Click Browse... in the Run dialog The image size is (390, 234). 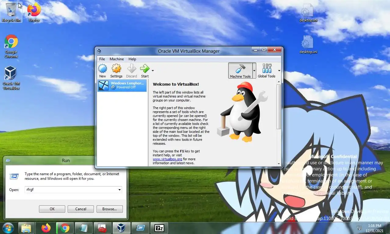point(109,209)
